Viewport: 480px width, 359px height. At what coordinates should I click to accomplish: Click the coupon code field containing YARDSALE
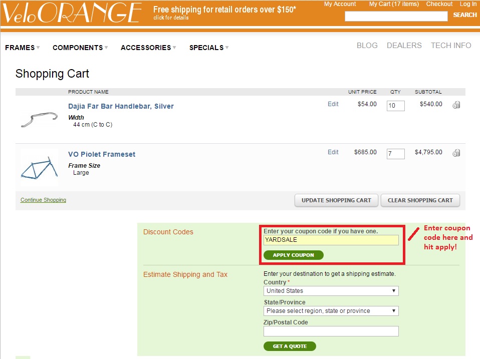pos(331,240)
